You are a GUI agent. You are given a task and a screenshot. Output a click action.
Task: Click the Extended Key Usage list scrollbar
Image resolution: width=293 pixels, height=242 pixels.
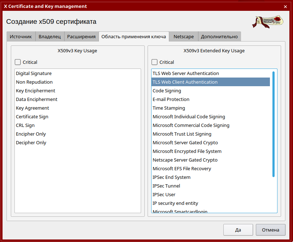pyautogui.click(x=274, y=124)
